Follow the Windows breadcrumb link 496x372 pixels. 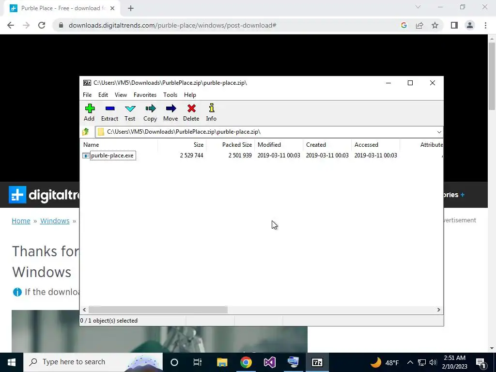point(55,221)
